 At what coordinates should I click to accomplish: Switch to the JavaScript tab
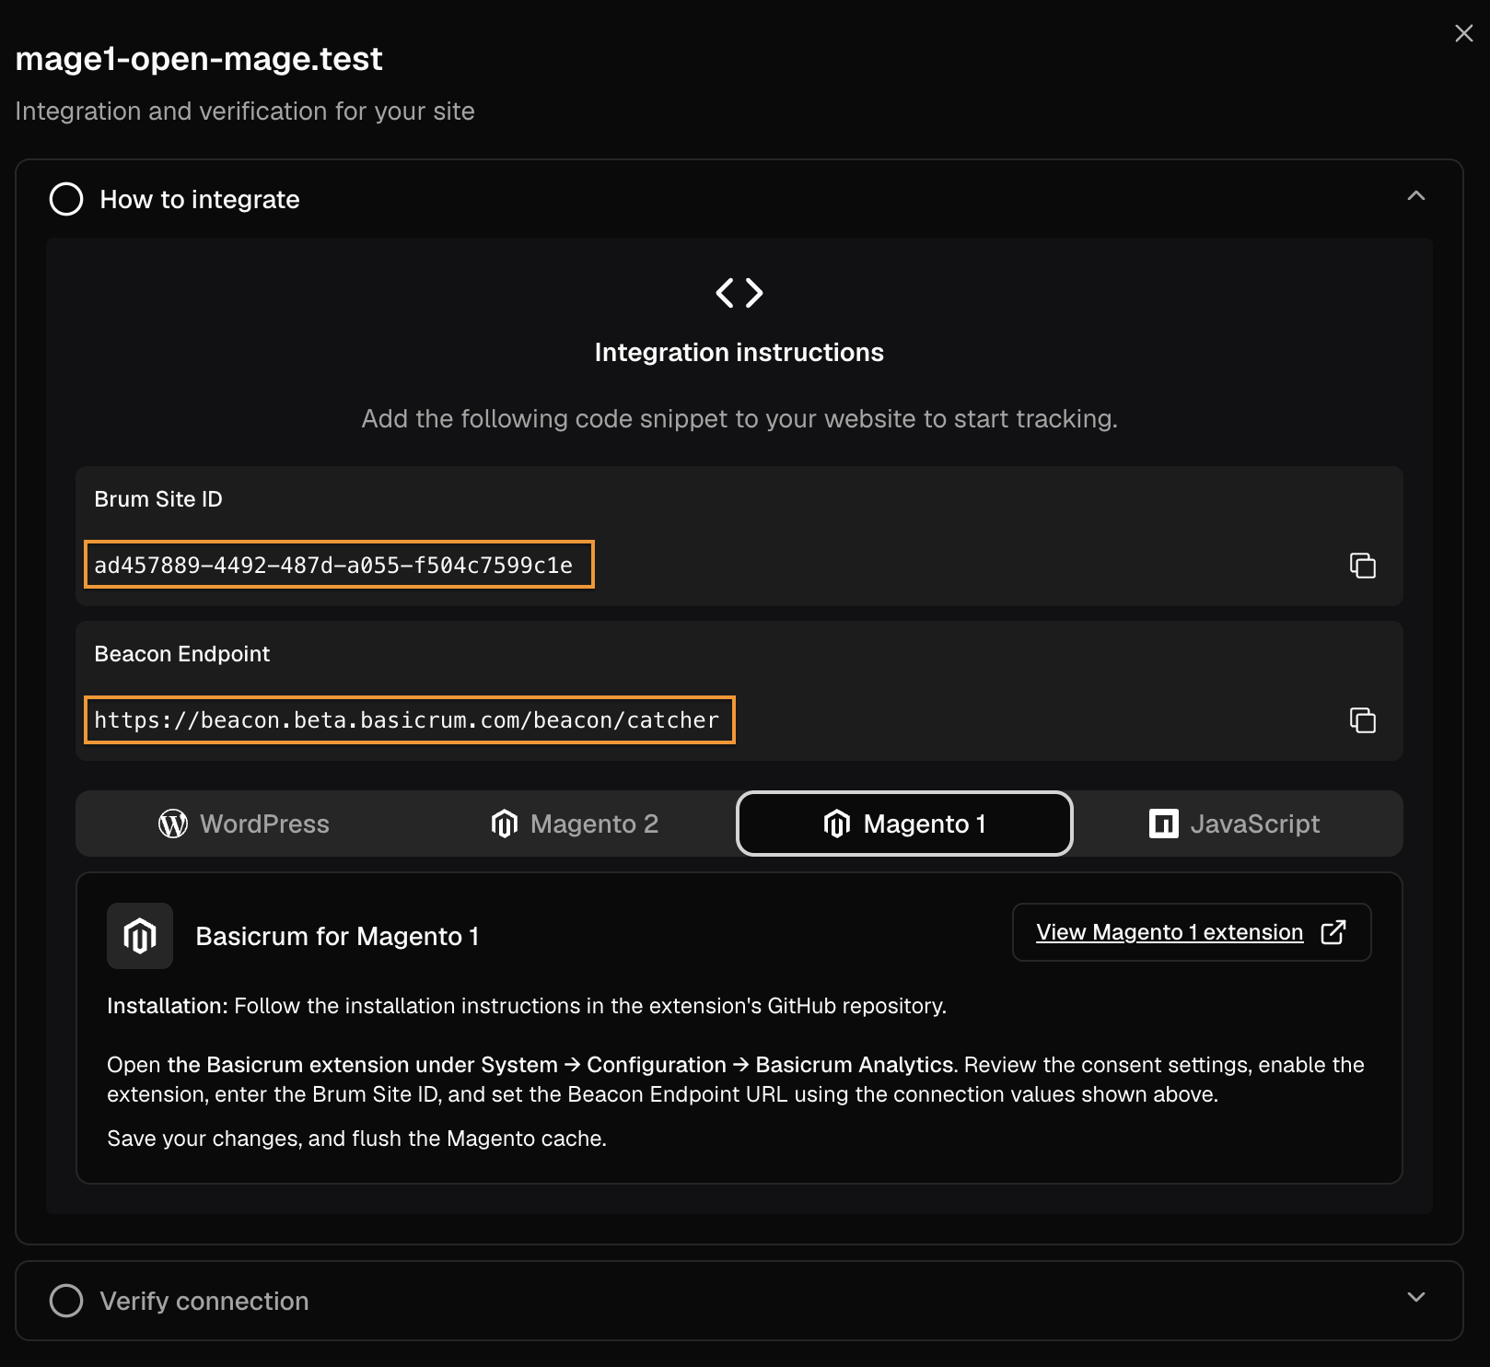click(1234, 824)
